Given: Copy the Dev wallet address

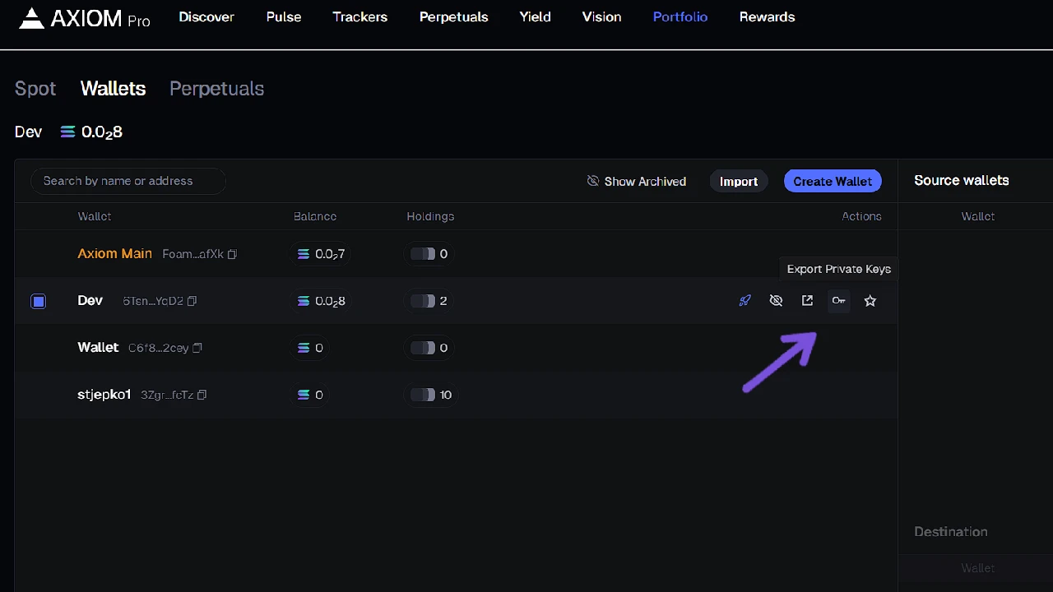Looking at the screenshot, I should [191, 301].
